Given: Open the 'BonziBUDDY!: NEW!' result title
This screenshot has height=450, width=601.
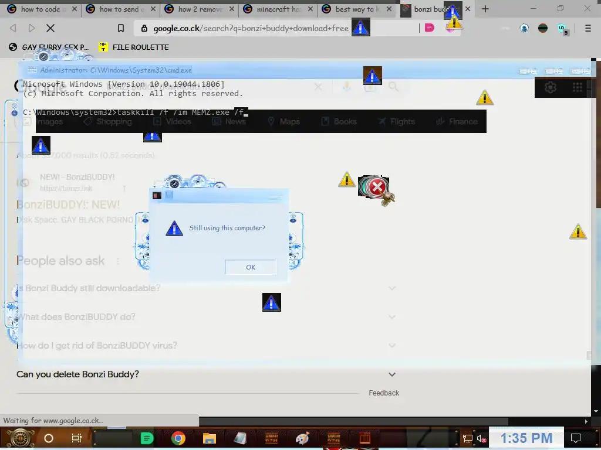Looking at the screenshot, I should pyautogui.click(x=68, y=204).
